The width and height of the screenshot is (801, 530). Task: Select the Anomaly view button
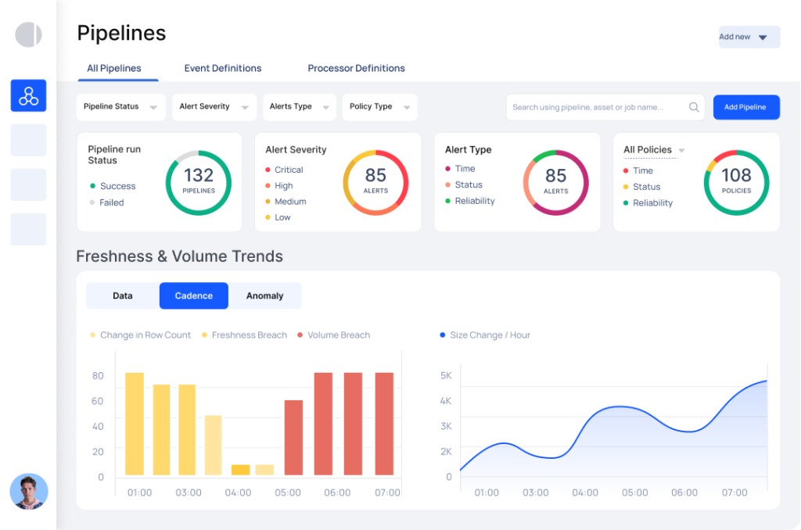(264, 295)
